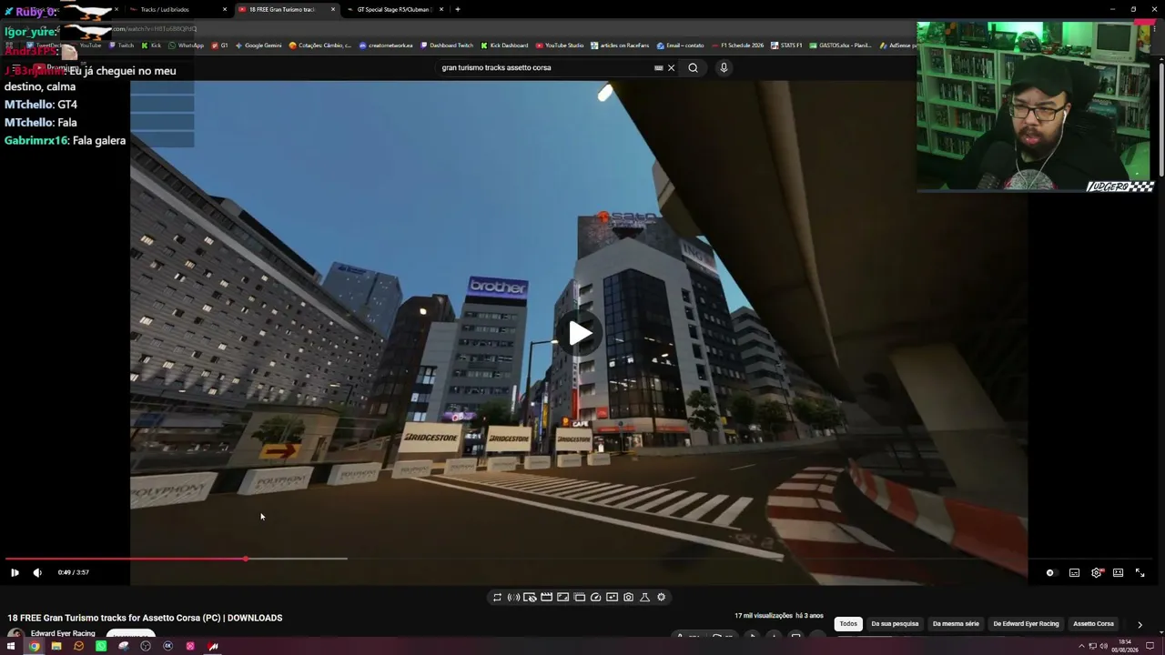Open the YouTube Studio bookmark
The height and width of the screenshot is (655, 1165).
tap(560, 45)
